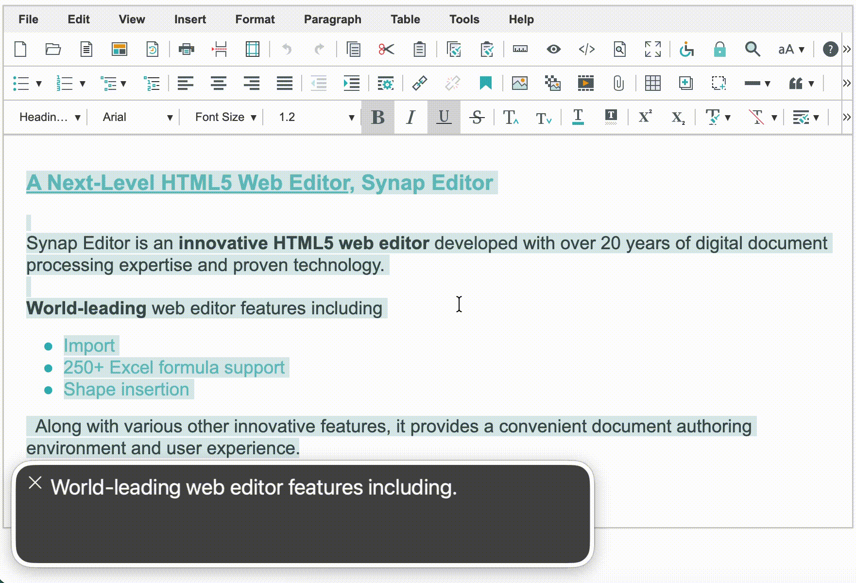The image size is (856, 583).
Task: Copy selection icon
Action: pos(353,49)
